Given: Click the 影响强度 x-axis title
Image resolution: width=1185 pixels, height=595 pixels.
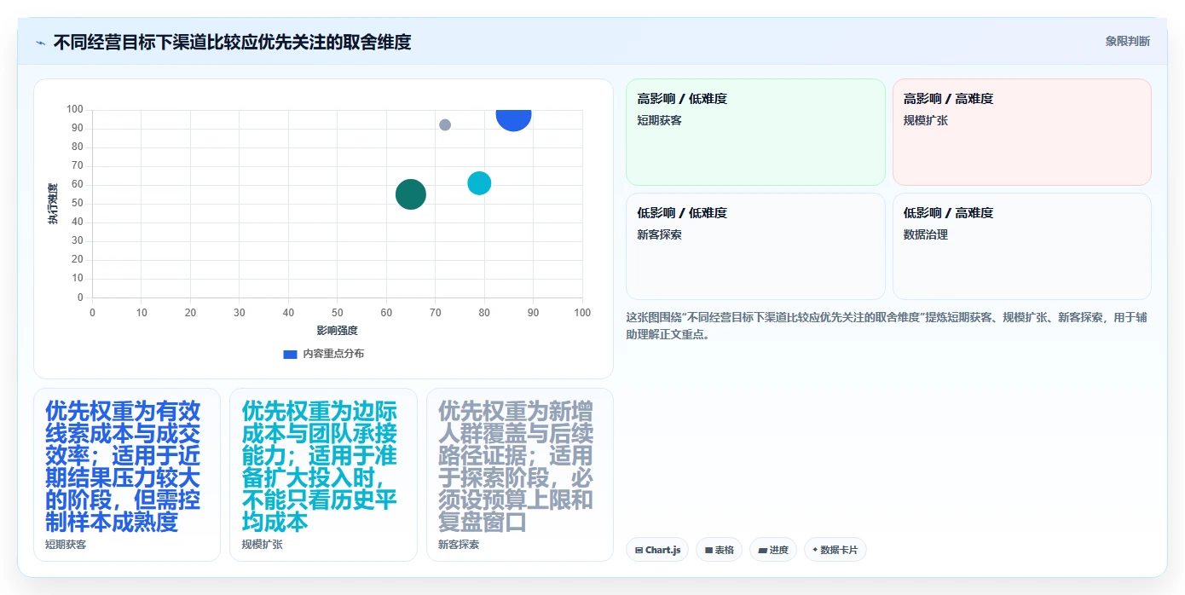Looking at the screenshot, I should click(x=337, y=331).
